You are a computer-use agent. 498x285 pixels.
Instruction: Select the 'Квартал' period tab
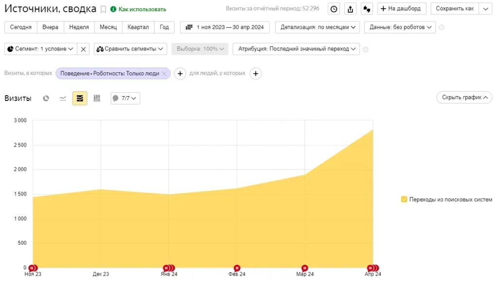coord(138,27)
